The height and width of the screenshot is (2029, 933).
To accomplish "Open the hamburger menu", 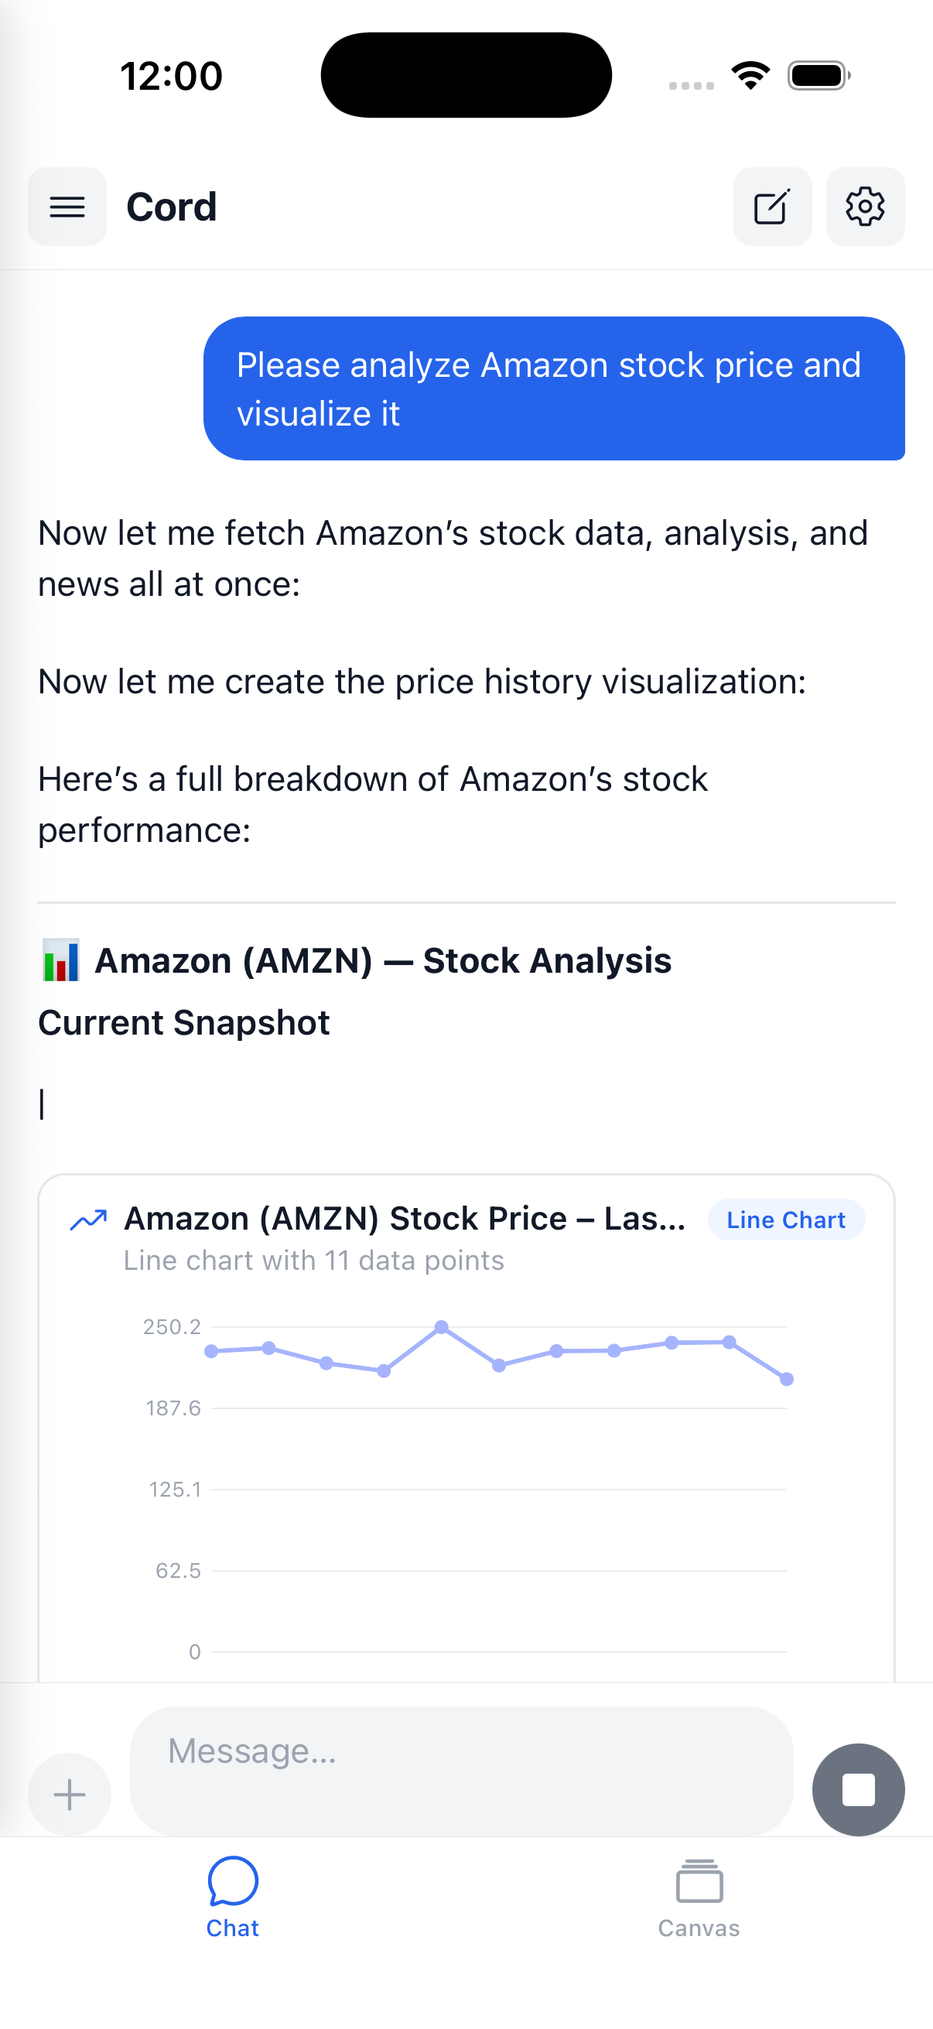I will pyautogui.click(x=67, y=207).
